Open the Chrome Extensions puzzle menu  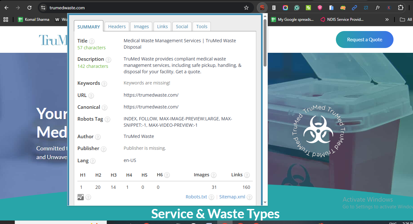coord(401,8)
